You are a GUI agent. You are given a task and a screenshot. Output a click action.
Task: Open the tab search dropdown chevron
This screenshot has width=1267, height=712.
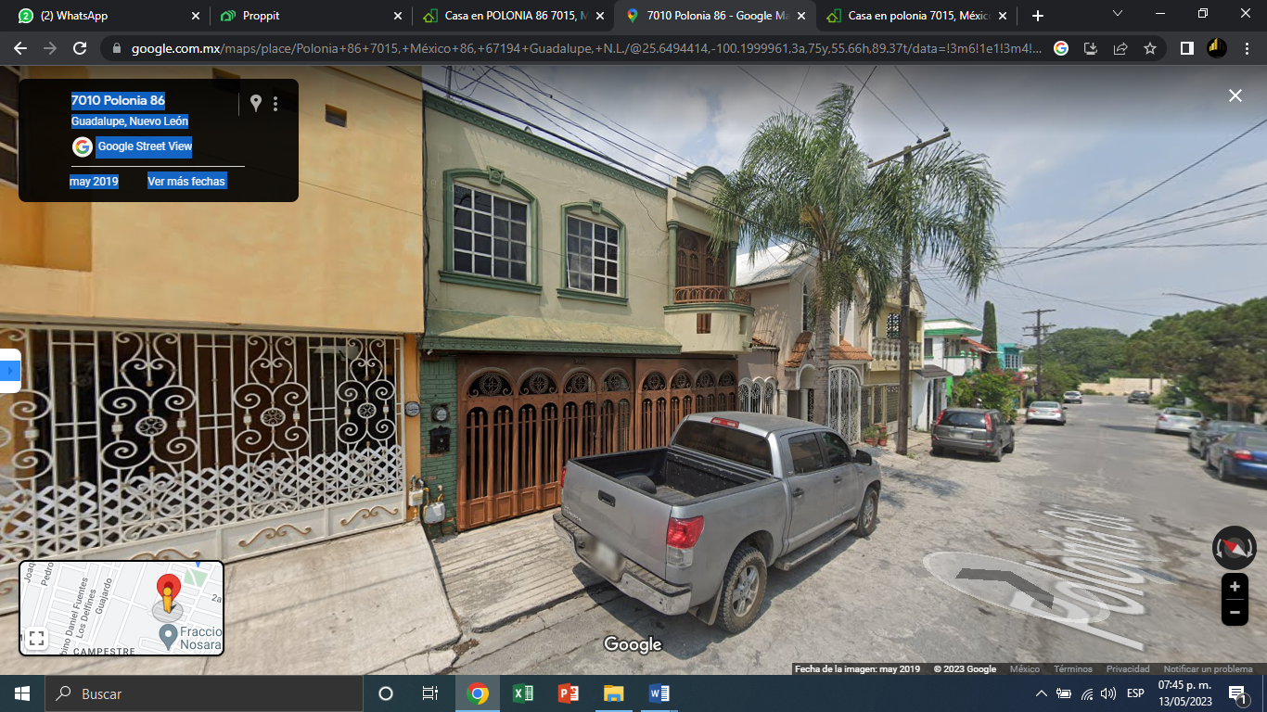point(1117,15)
